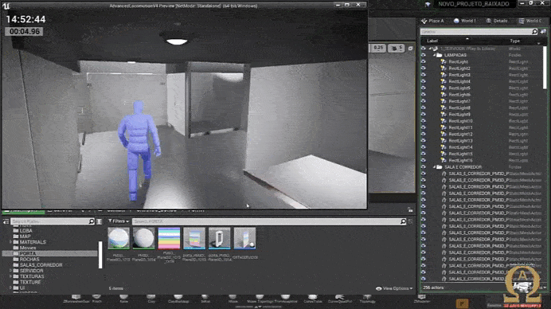Select the door frame mesh thumbnail
The height and width of the screenshot is (309, 551).
click(219, 238)
